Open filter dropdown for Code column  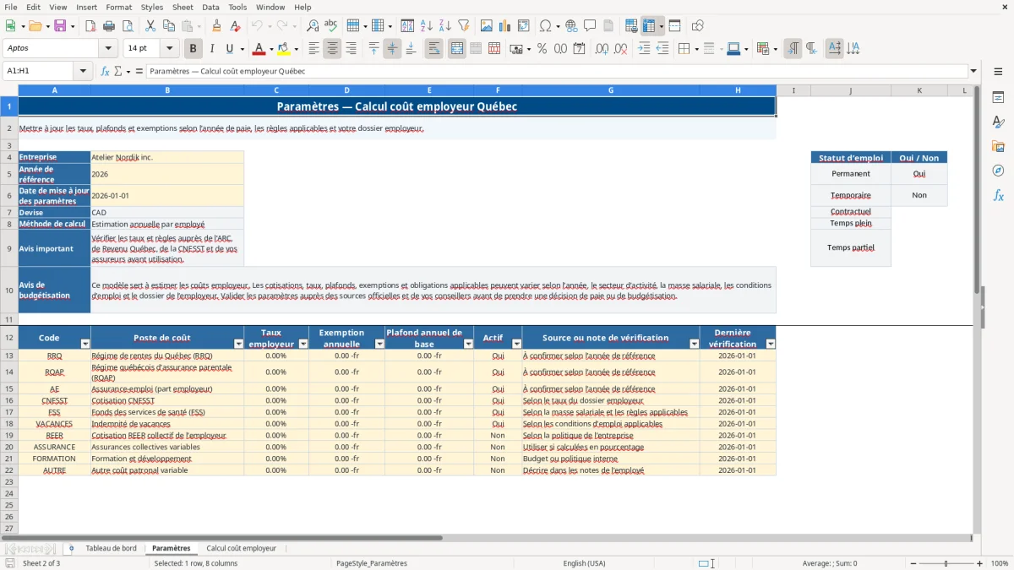tap(84, 344)
